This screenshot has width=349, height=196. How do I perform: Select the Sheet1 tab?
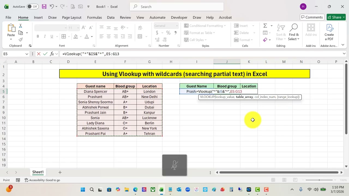[38, 172]
